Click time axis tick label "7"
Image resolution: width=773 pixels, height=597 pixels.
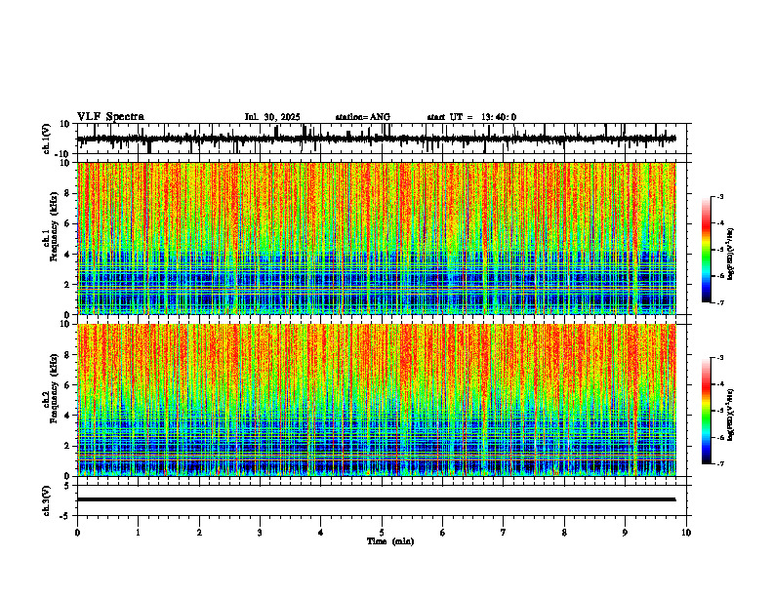point(504,533)
